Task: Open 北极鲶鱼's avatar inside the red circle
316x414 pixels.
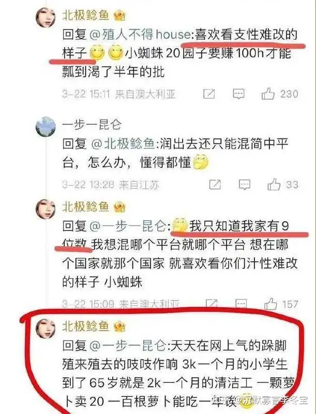Action: tap(46, 329)
